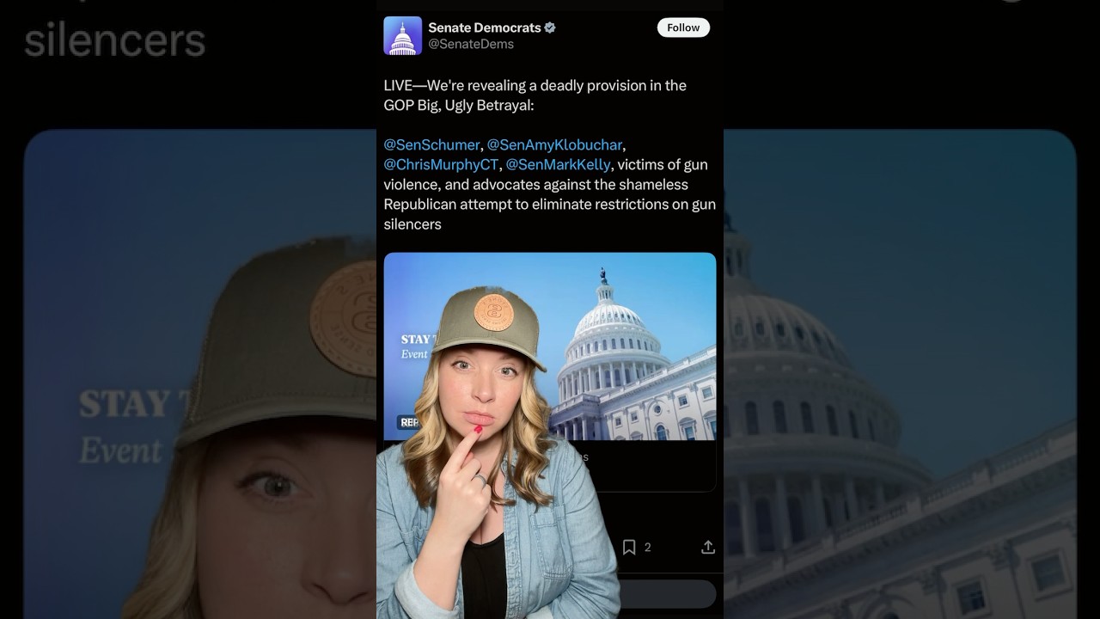Viewport: 1100px width, 619px height.
Task: Click the STAY Event text on the thumbnail
Action: point(416,346)
